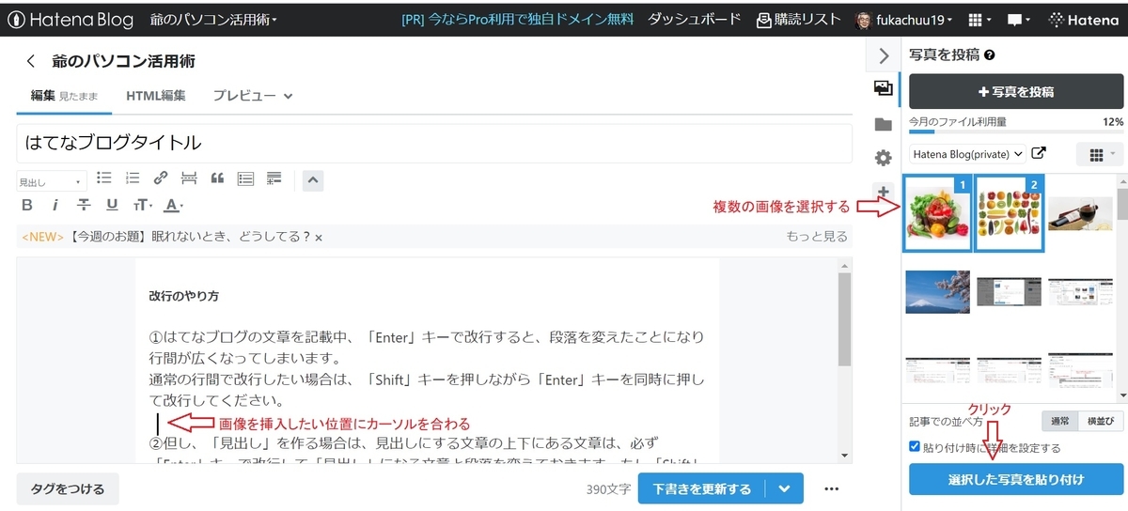
Task: Open the 購読リスト page
Action: (798, 19)
